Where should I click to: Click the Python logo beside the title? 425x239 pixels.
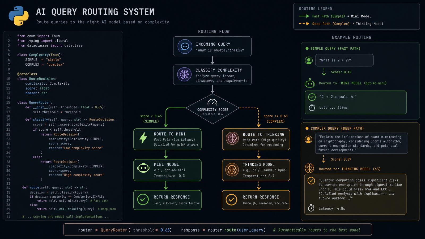19,16
